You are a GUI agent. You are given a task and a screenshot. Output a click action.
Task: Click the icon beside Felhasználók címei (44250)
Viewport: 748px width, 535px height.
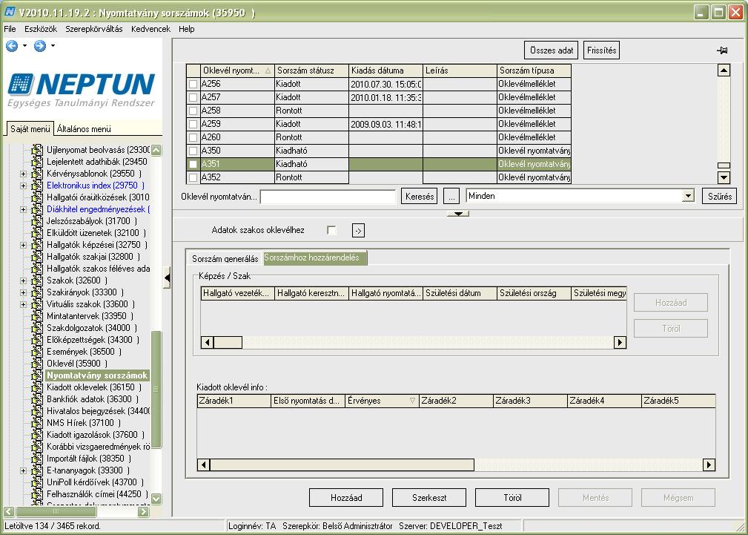pyautogui.click(x=37, y=494)
